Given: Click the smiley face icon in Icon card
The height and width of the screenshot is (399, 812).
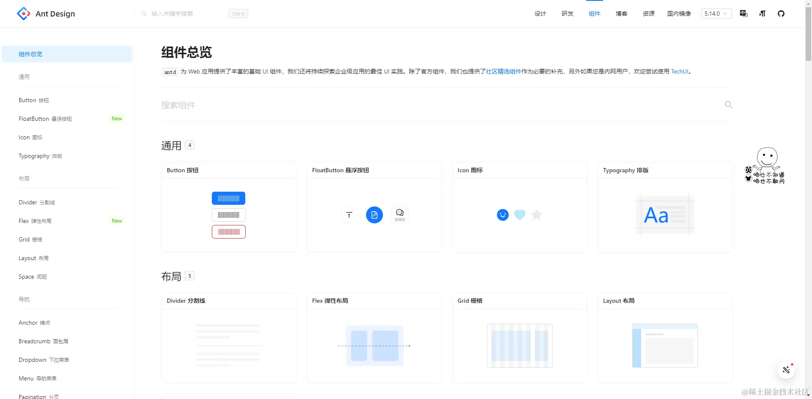Looking at the screenshot, I should coord(502,215).
